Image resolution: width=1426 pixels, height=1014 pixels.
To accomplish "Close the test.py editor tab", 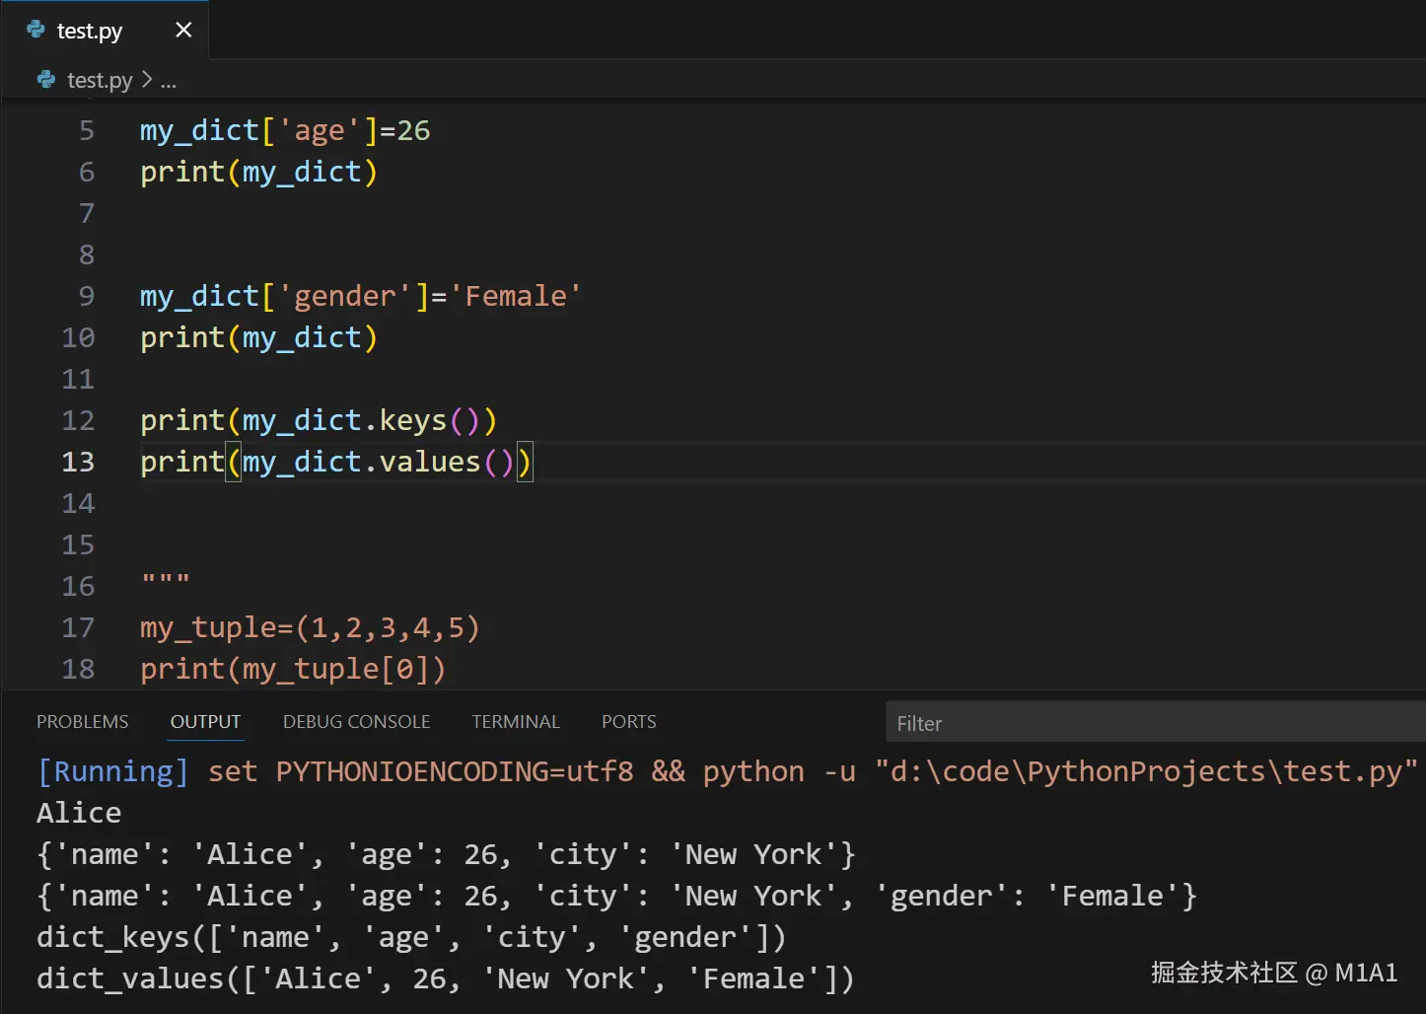I will click(183, 30).
